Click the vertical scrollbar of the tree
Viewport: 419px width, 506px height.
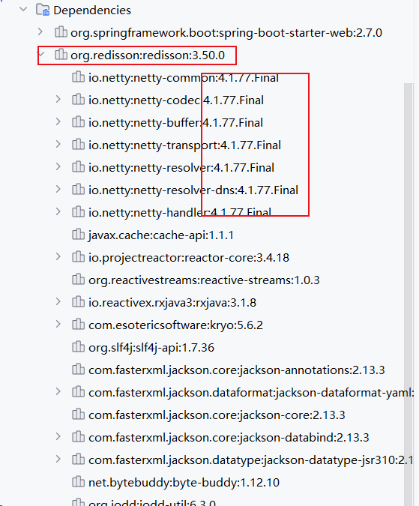click(409, 295)
